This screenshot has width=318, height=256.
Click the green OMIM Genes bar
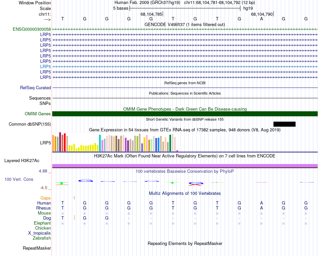click(185, 114)
